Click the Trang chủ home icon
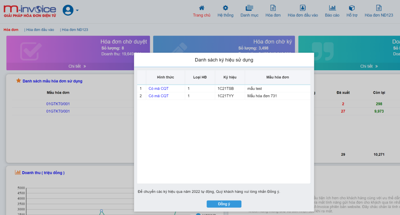The height and width of the screenshot is (215, 400). coord(202,8)
